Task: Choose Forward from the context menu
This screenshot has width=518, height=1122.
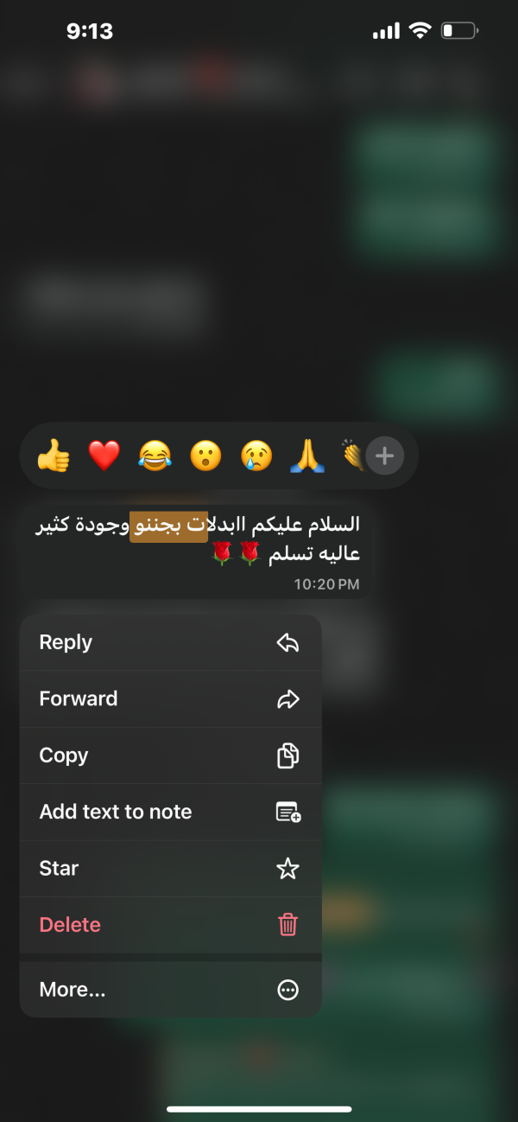Action: pos(171,698)
